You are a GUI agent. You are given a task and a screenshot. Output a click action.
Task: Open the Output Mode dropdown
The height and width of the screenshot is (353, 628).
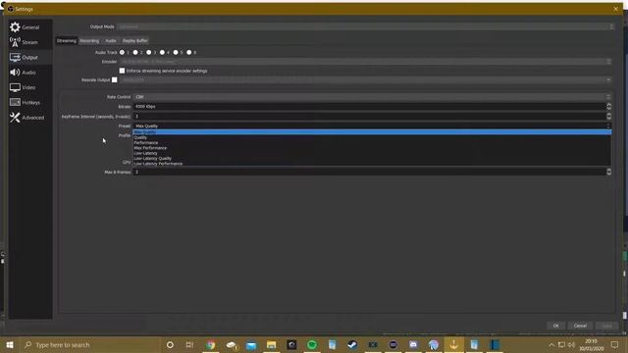point(366,26)
